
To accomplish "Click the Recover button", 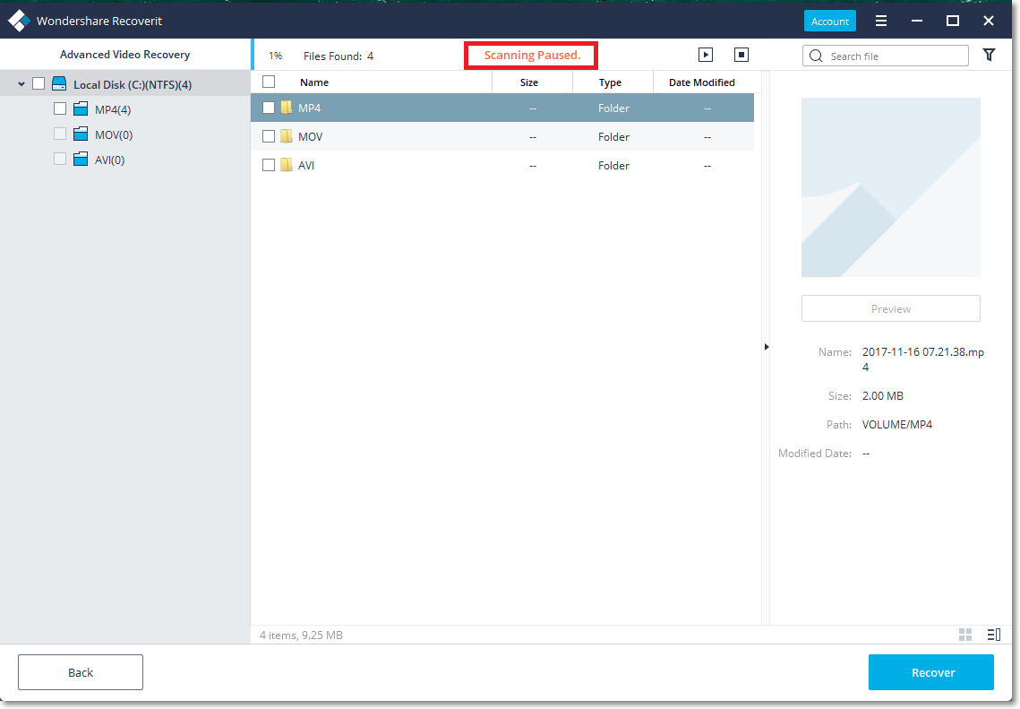I will tap(930, 672).
